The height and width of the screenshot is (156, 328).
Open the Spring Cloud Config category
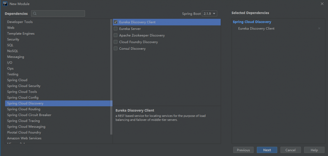click(23, 97)
